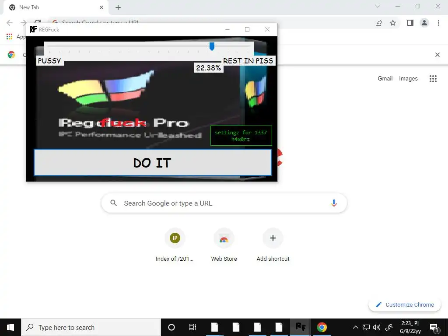Image resolution: width=448 pixels, height=336 pixels.
Task: Click the REGFuck title bar icon
Action: tap(33, 29)
